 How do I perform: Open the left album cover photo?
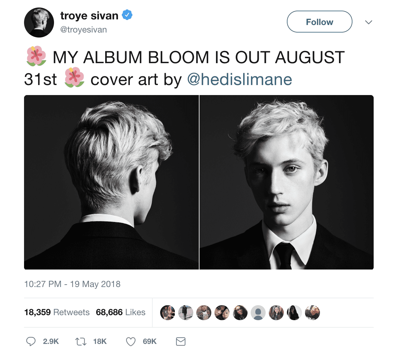point(111,182)
